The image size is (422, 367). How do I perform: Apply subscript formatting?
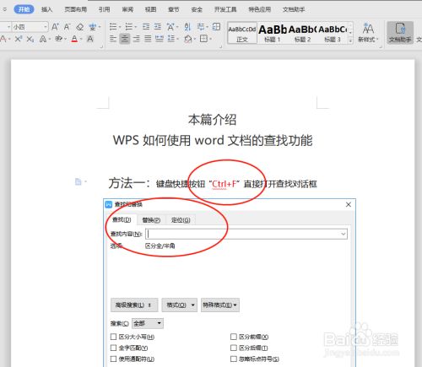tap(30, 39)
